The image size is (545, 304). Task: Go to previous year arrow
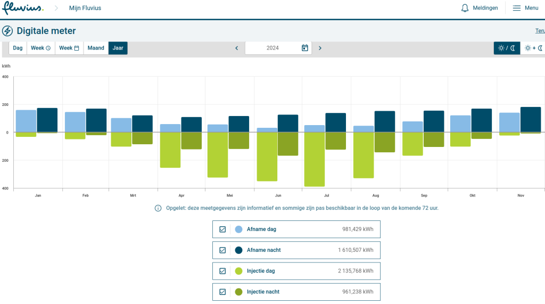tap(237, 48)
